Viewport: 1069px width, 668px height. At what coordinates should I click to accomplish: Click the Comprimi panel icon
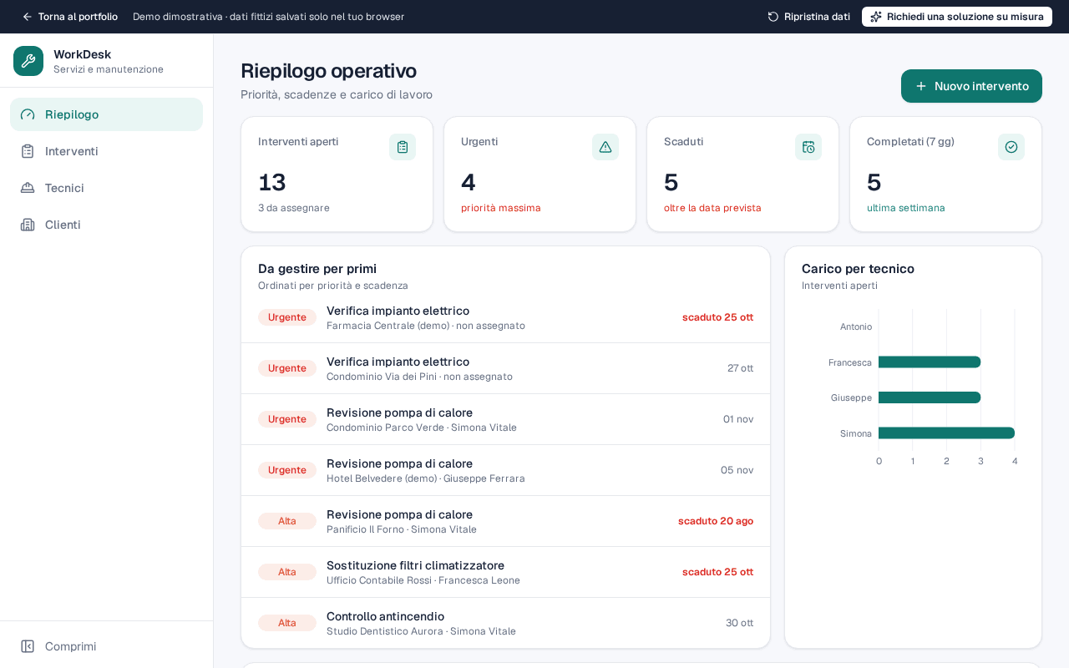[28, 646]
